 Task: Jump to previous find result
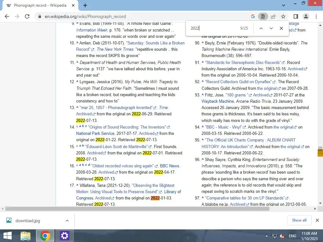261,28
